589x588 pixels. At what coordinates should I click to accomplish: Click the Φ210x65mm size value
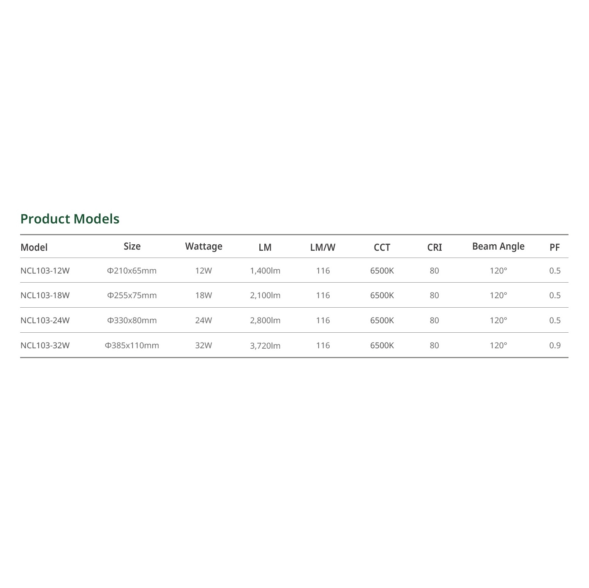(x=132, y=271)
